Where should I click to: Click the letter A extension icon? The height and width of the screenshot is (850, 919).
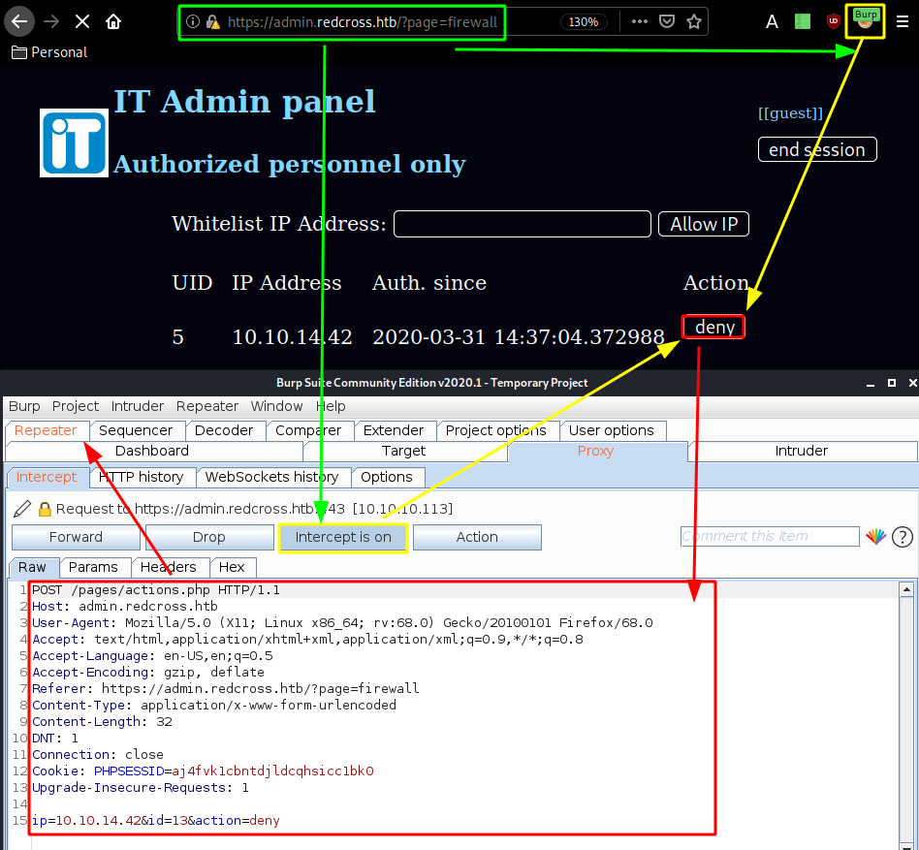772,22
